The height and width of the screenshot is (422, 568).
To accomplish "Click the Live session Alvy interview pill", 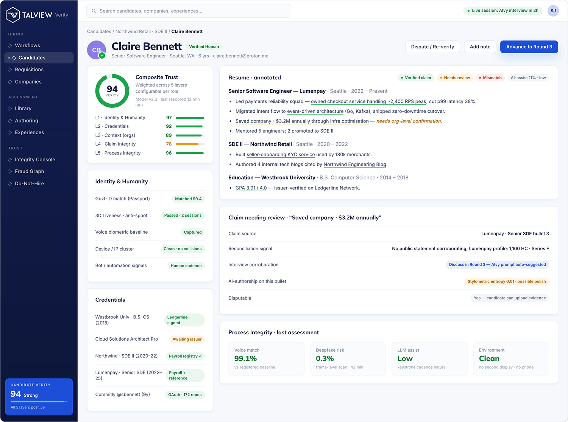I will pyautogui.click(x=503, y=11).
